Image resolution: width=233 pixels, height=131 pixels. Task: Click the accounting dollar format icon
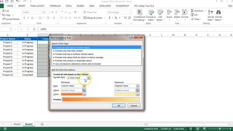click(x=110, y=18)
